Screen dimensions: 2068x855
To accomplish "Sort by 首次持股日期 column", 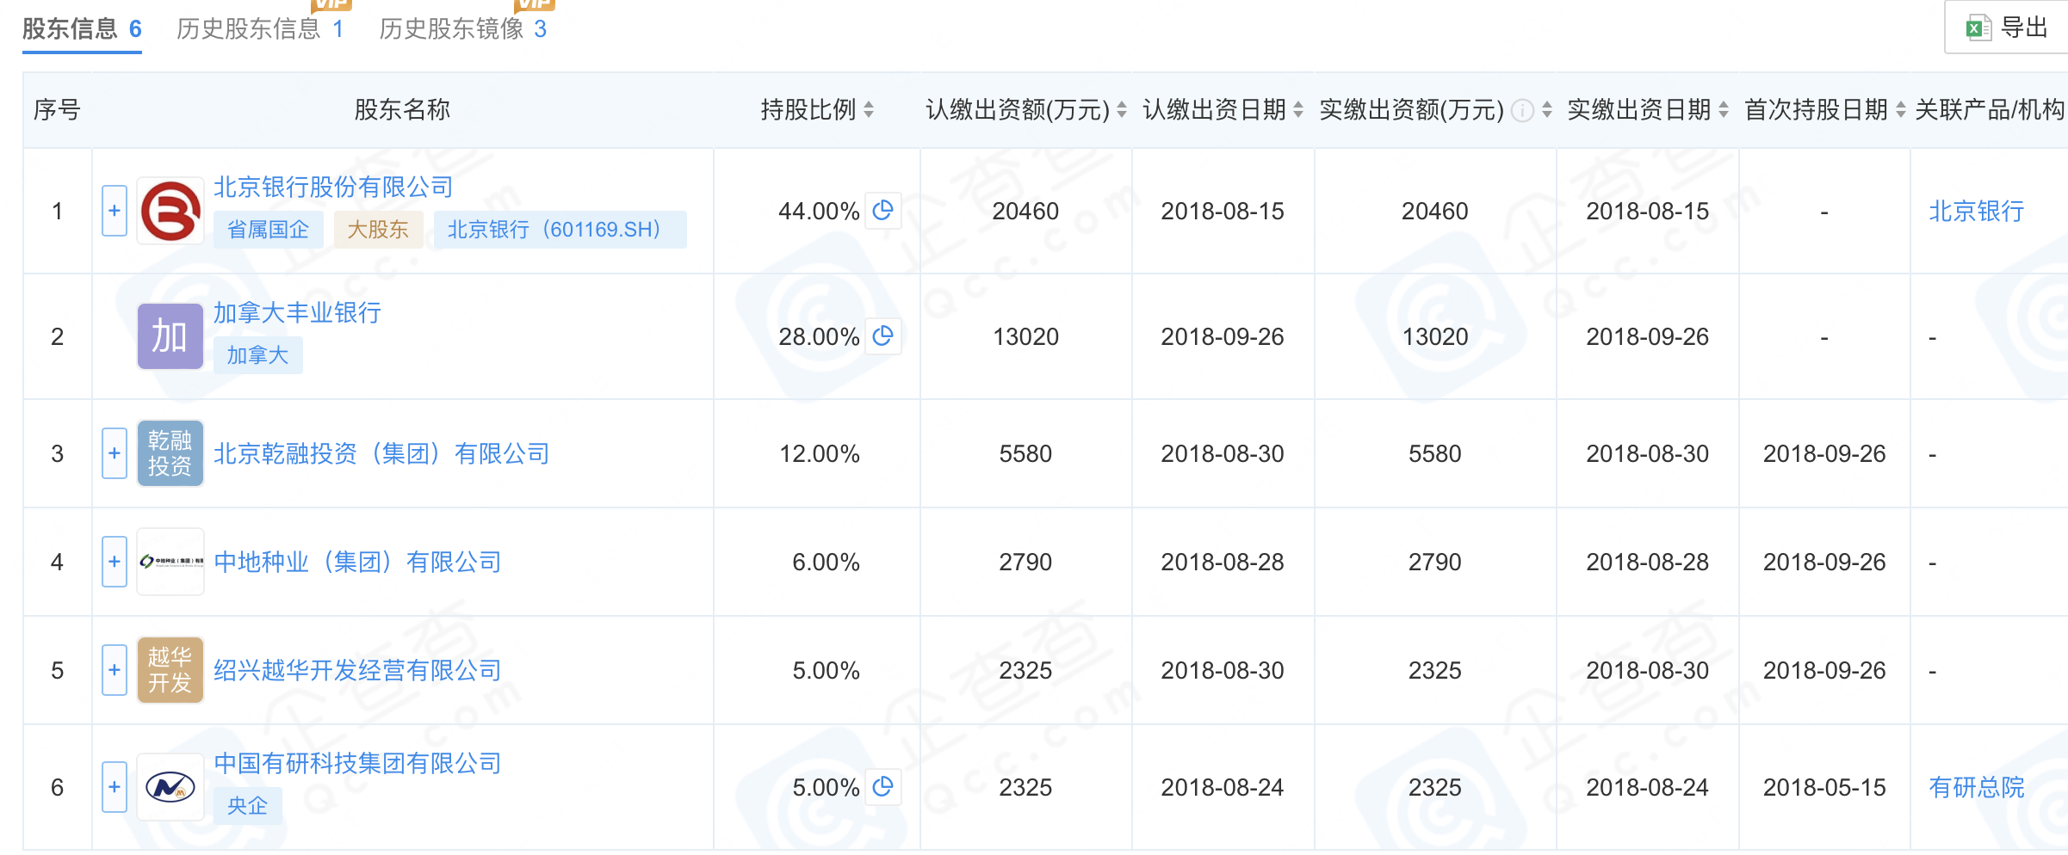I will pos(1901,110).
